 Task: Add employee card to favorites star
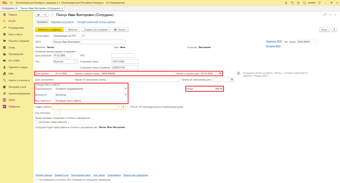pos(52,15)
